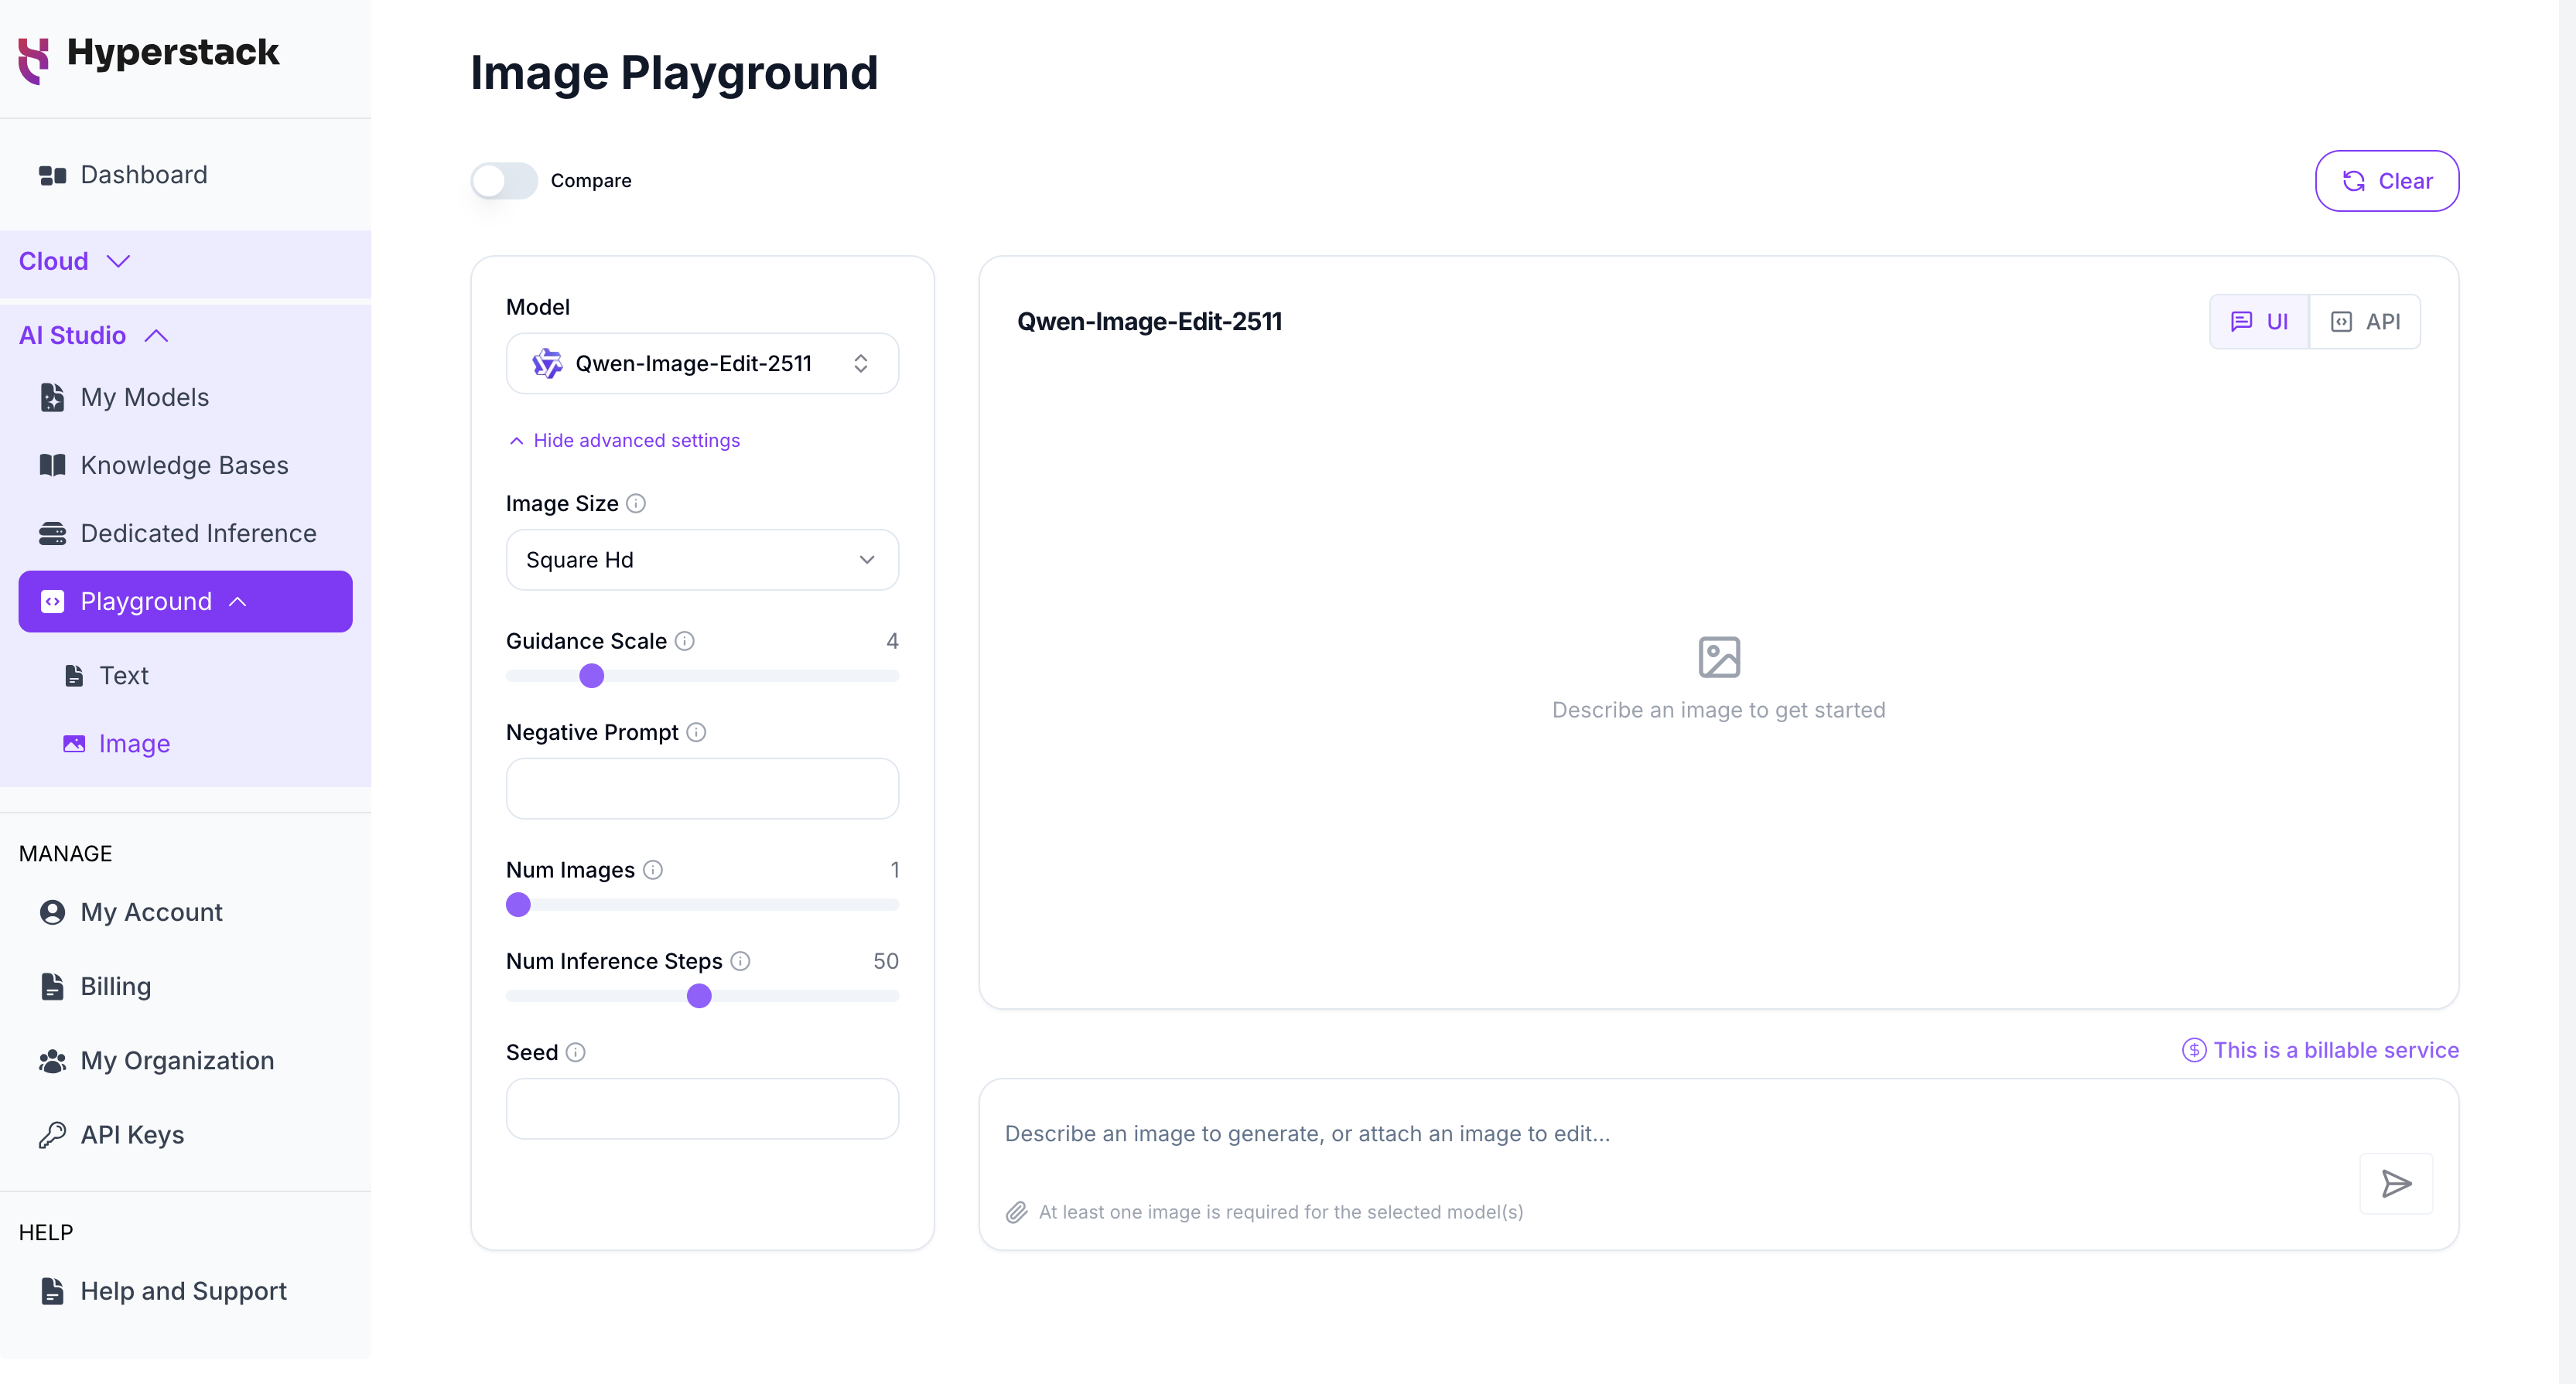Click the Negative Prompt info icon
Image resolution: width=2576 pixels, height=1384 pixels.
tap(697, 732)
